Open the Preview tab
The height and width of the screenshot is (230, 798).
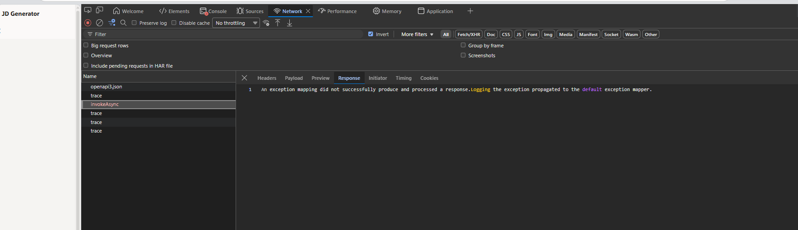[320, 78]
